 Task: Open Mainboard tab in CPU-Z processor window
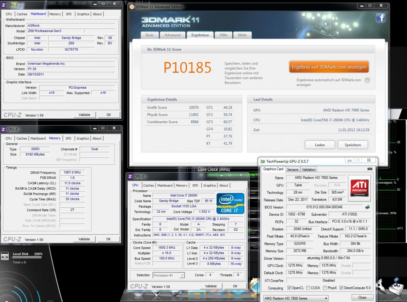coord(165,185)
